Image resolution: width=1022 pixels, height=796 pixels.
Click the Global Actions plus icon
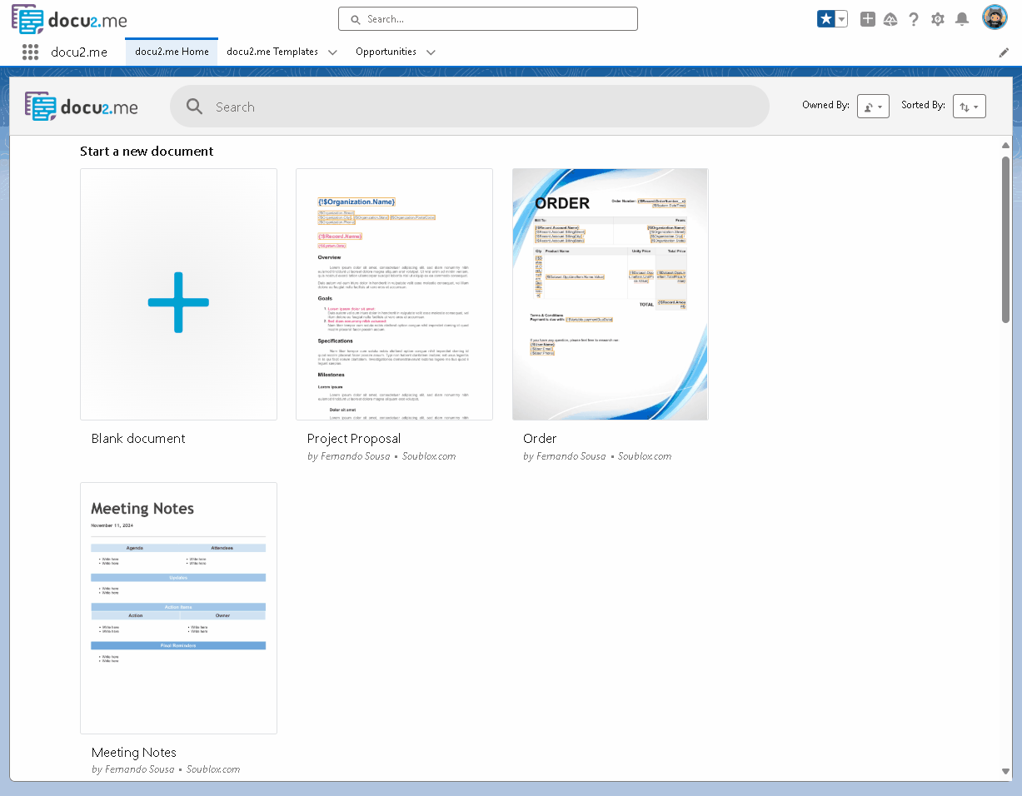[x=868, y=19]
